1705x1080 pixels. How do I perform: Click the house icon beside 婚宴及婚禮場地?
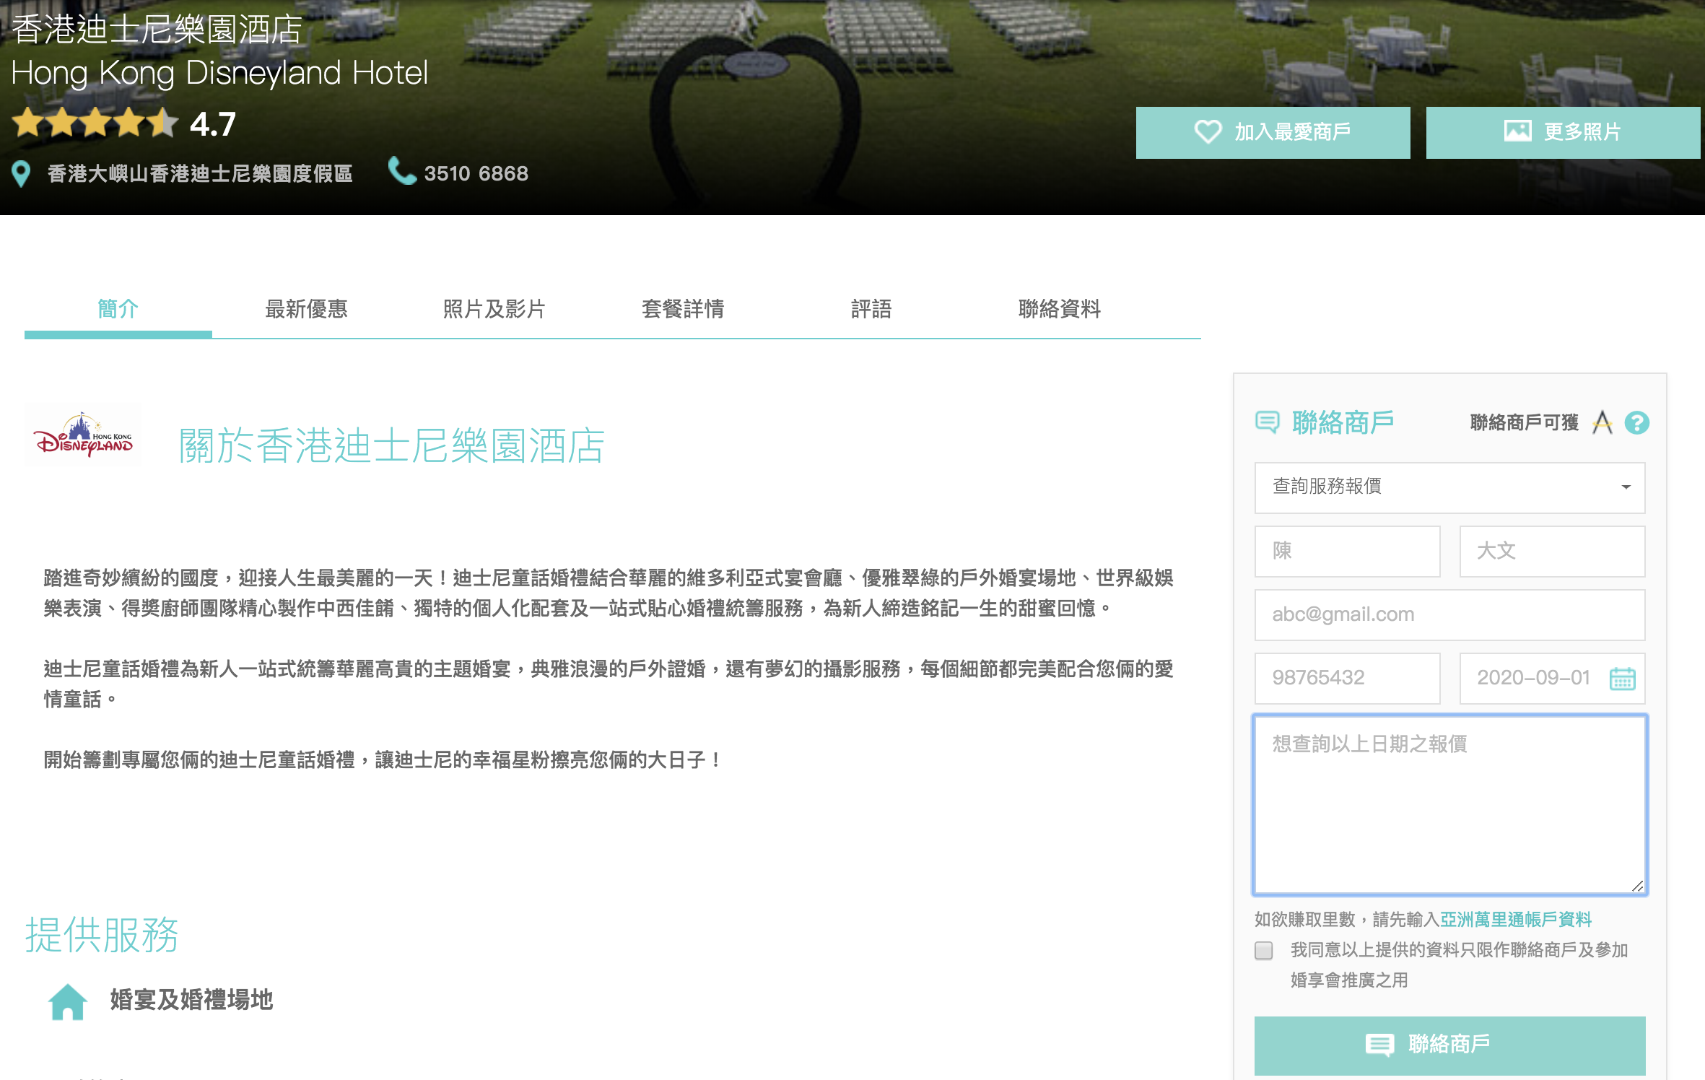tap(68, 1001)
